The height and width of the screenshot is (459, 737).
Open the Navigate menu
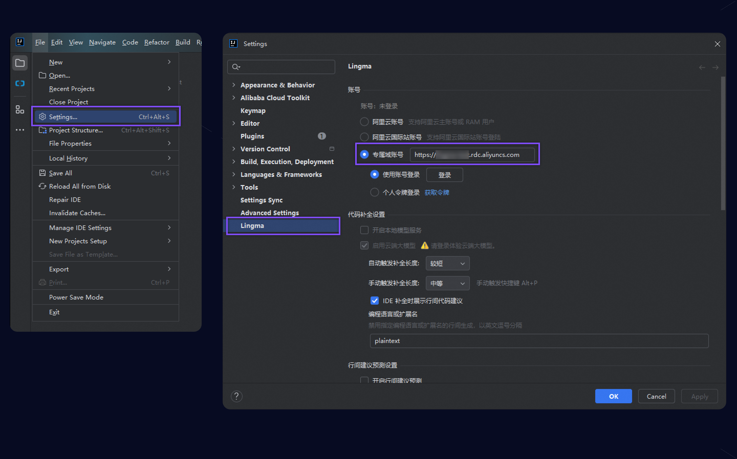[x=102, y=42]
